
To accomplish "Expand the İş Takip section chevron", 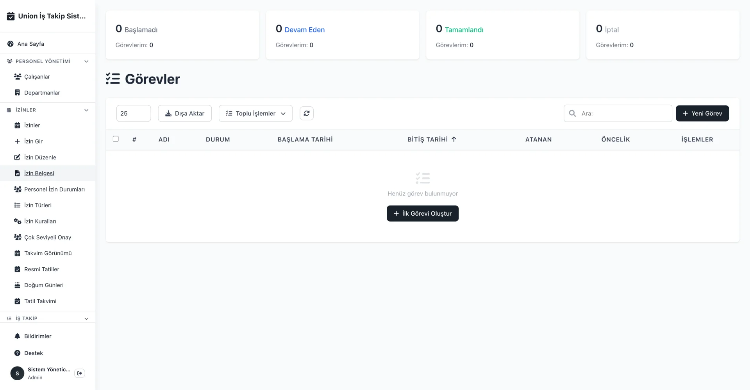I will pos(86,318).
